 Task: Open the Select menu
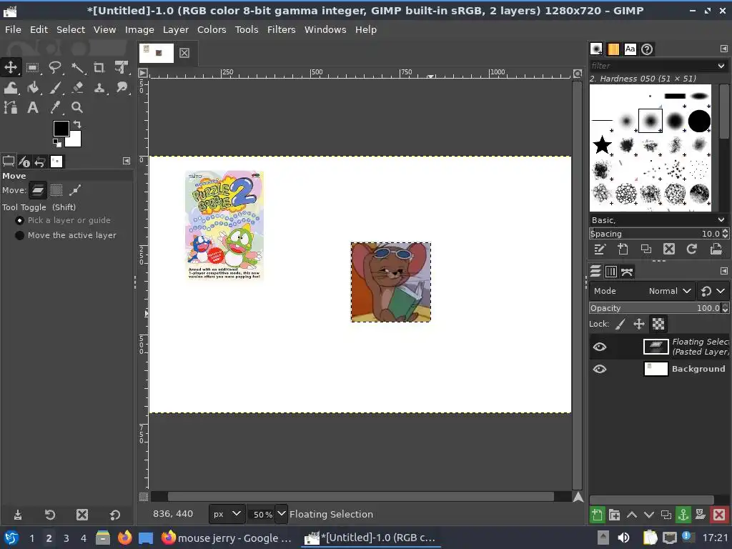point(71,29)
